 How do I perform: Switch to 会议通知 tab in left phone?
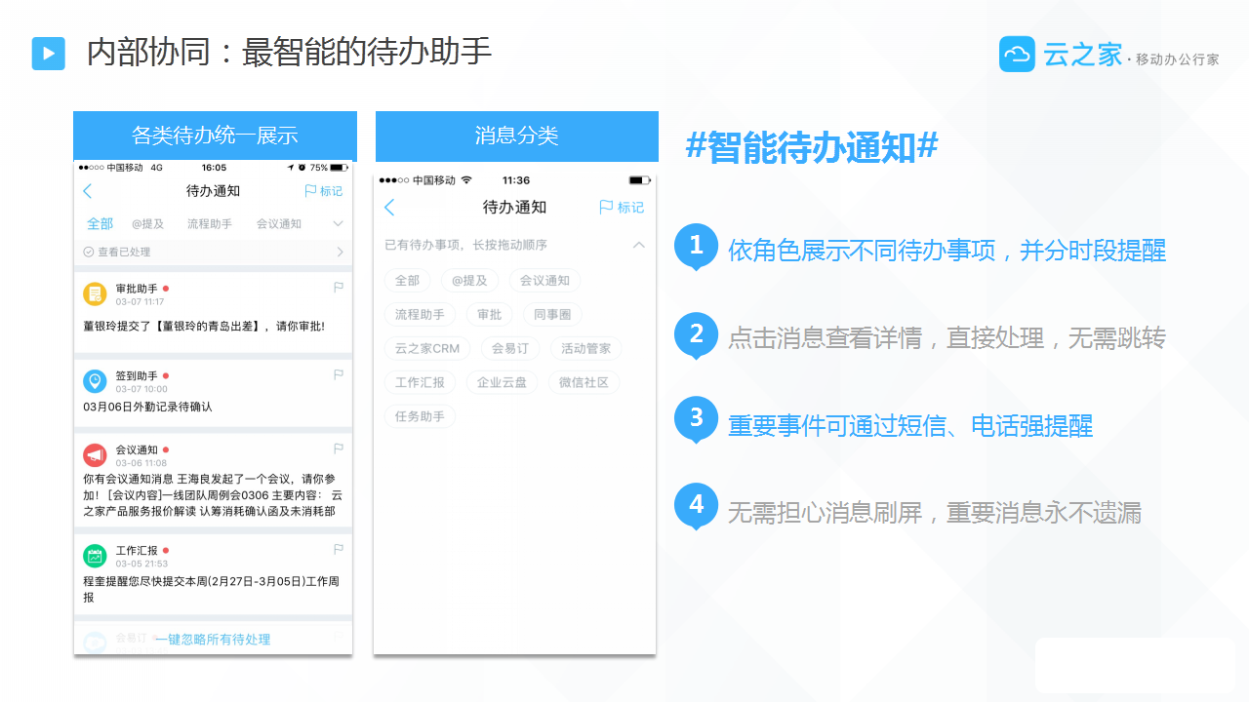point(279,223)
